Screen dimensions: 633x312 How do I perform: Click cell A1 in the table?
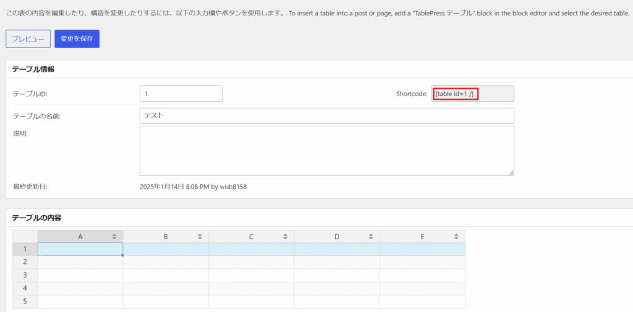80,249
